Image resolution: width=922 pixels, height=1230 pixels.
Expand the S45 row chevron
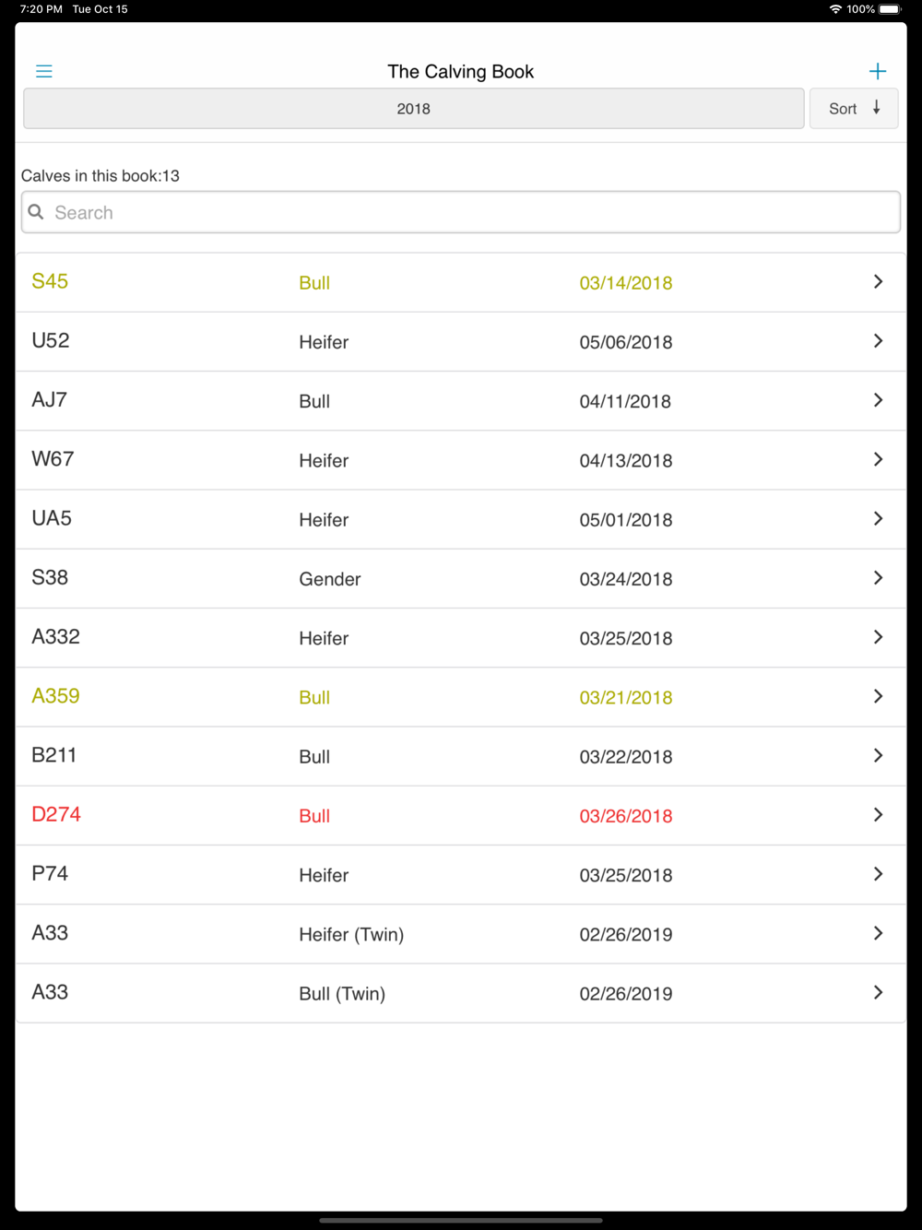tap(878, 282)
